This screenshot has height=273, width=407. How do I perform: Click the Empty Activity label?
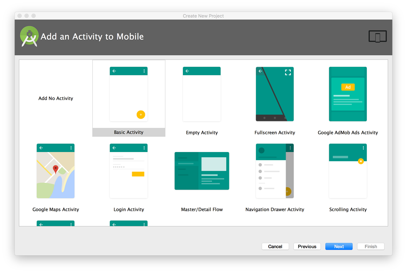202,133
